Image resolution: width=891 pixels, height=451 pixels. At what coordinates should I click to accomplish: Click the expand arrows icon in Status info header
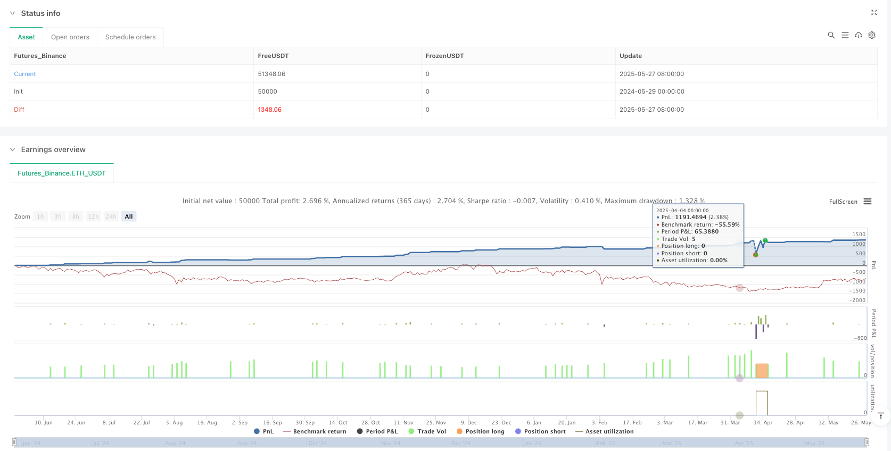click(873, 12)
